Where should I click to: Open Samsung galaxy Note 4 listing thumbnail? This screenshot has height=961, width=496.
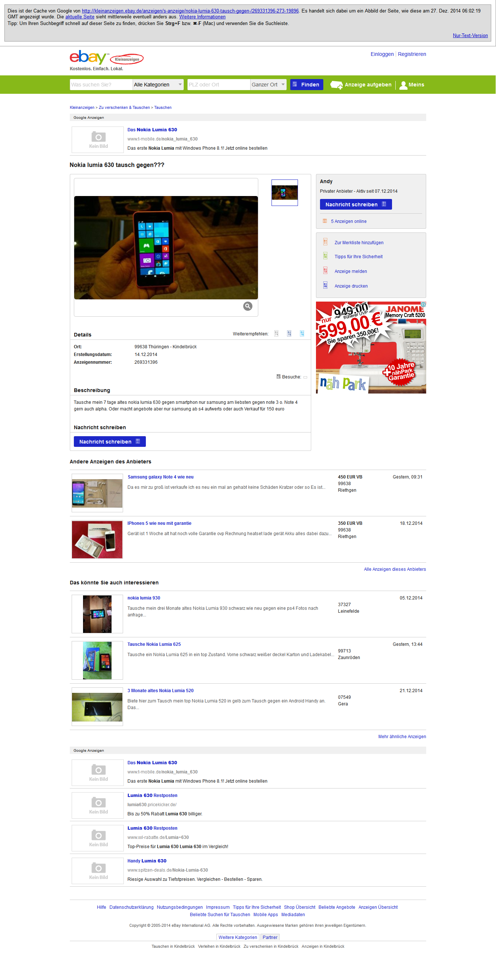(x=97, y=493)
